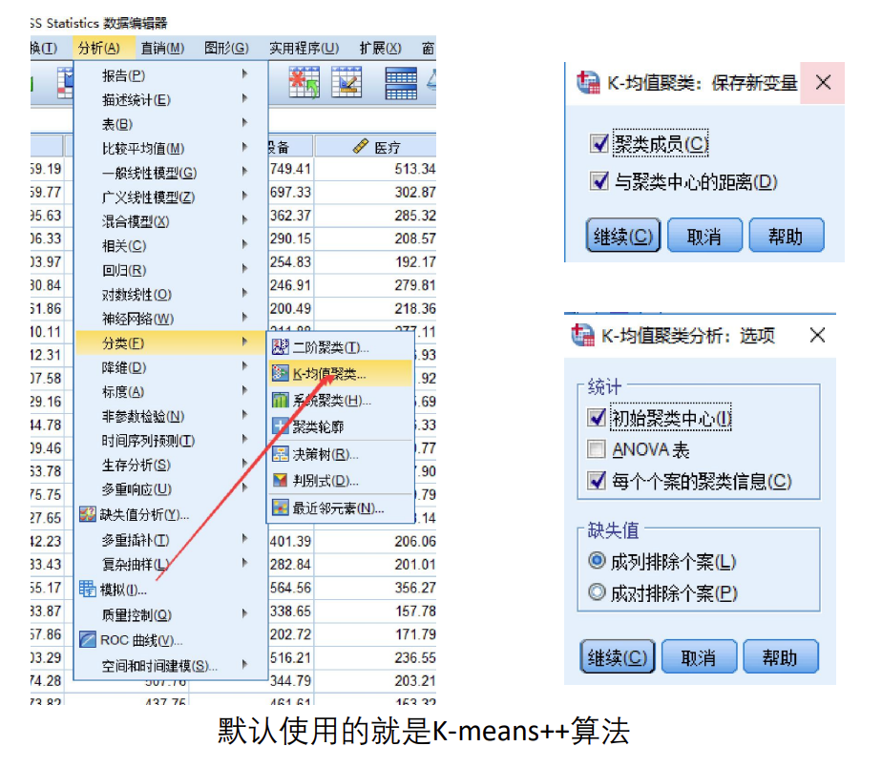This screenshot has width=882, height=767.
Task: Toggle the 聚类成员 checkbox
Action: [599, 144]
